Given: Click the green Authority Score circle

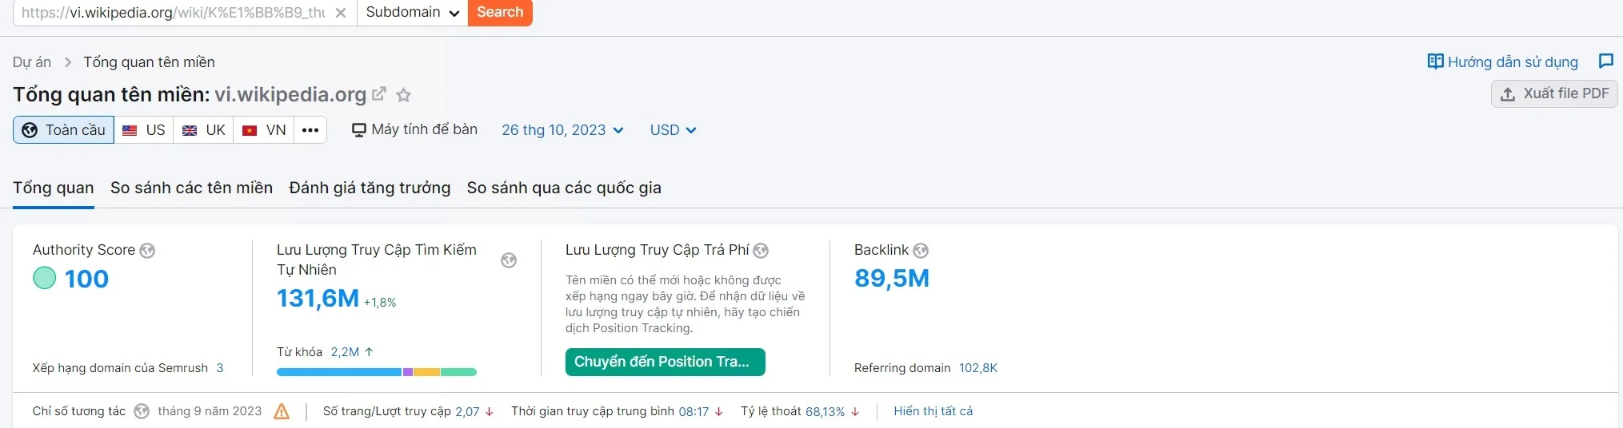Looking at the screenshot, I should (44, 278).
